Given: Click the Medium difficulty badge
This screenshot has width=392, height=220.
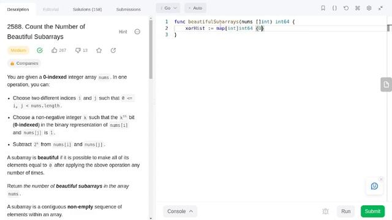Looking at the screenshot, I should (x=18, y=50).
